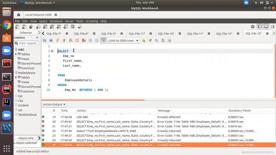The height and width of the screenshot is (155, 276).
Task: Click Activities in top bar
Action: pyautogui.click(x=9, y=3)
